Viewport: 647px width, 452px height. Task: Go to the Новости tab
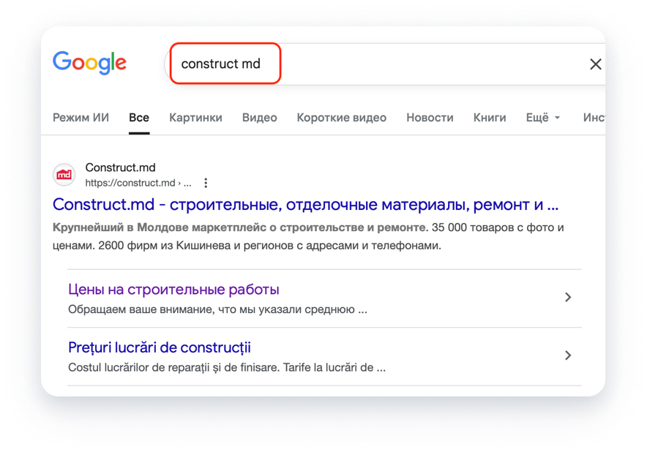point(430,118)
